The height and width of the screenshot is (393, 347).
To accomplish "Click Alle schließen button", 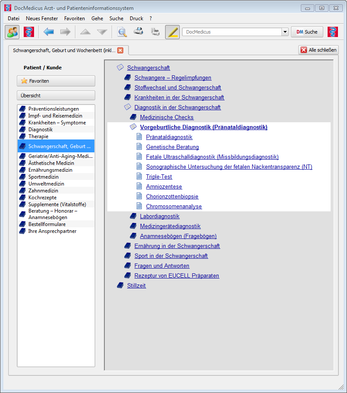I will tap(319, 50).
